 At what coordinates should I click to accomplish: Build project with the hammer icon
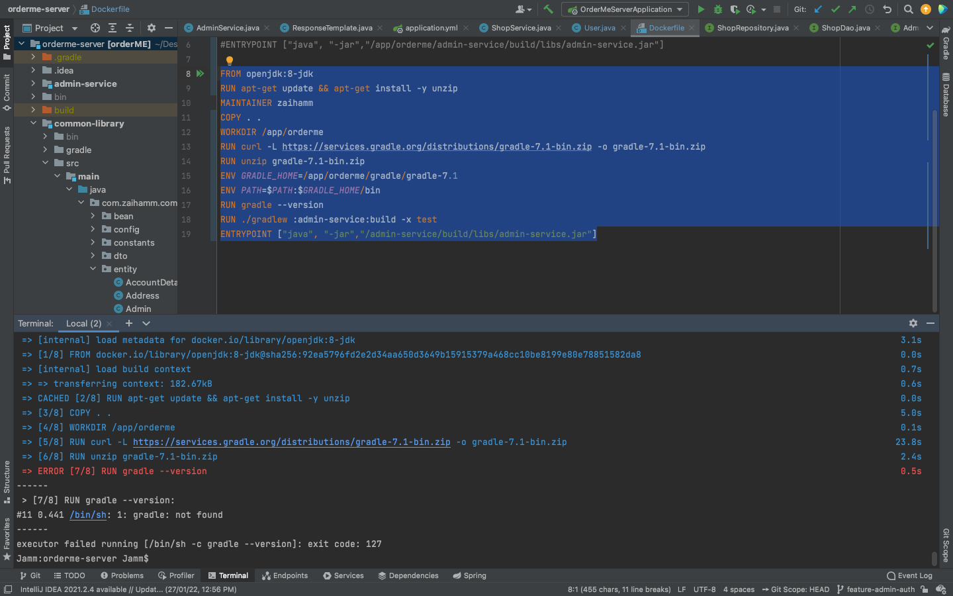pos(548,9)
